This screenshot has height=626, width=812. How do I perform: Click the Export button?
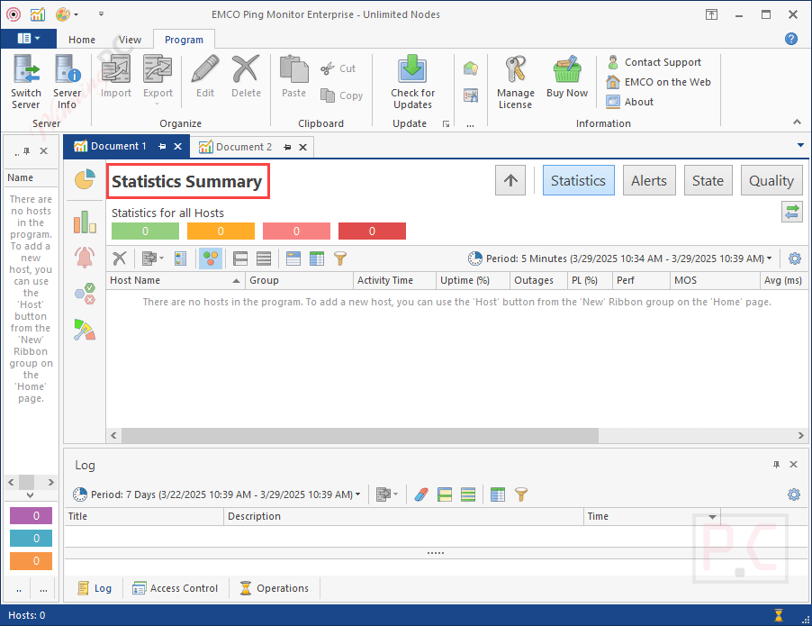pyautogui.click(x=158, y=79)
